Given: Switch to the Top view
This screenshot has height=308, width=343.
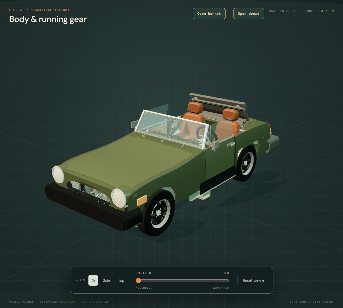Looking at the screenshot, I should pyautogui.click(x=121, y=280).
